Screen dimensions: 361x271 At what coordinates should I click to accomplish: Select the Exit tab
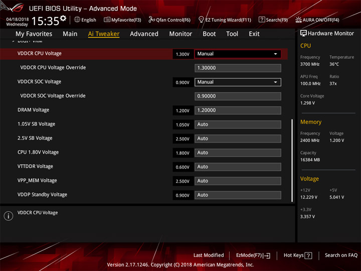[x=254, y=34]
